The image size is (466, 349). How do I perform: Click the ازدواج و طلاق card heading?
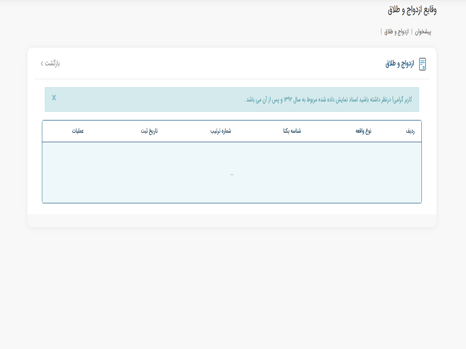point(400,64)
